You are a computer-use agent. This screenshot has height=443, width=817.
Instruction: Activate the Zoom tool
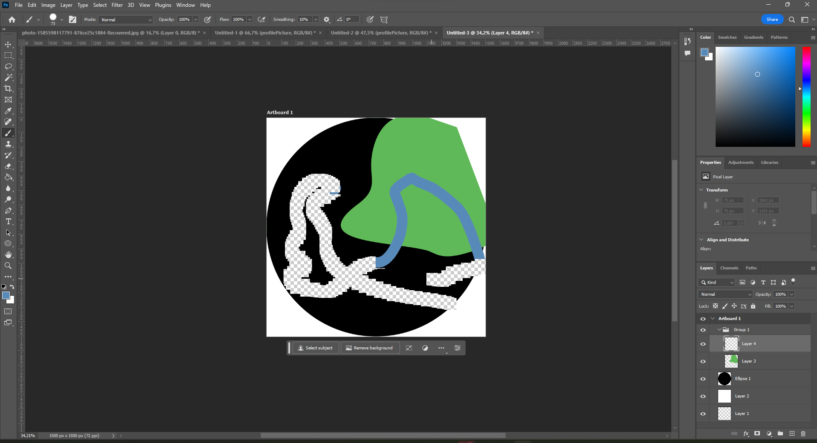[x=9, y=266]
